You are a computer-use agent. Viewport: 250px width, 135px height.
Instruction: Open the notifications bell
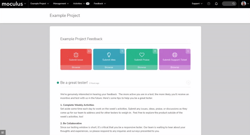click(216, 3)
